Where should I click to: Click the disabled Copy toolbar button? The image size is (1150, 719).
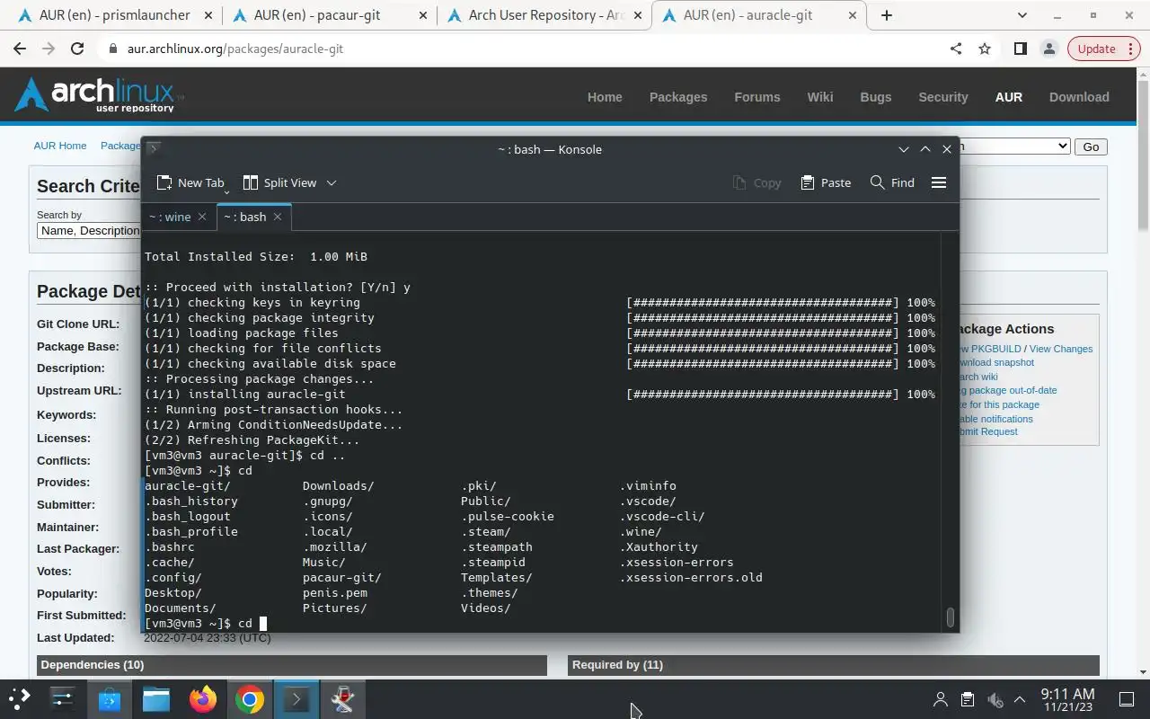pyautogui.click(x=756, y=182)
